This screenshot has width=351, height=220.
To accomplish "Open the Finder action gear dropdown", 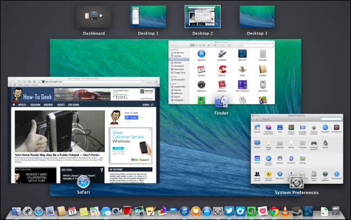I will pos(216,45).
